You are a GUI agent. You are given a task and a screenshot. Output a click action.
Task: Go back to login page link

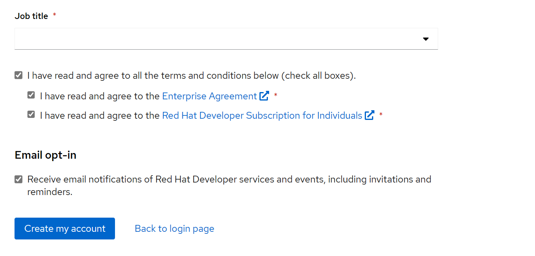pos(174,229)
